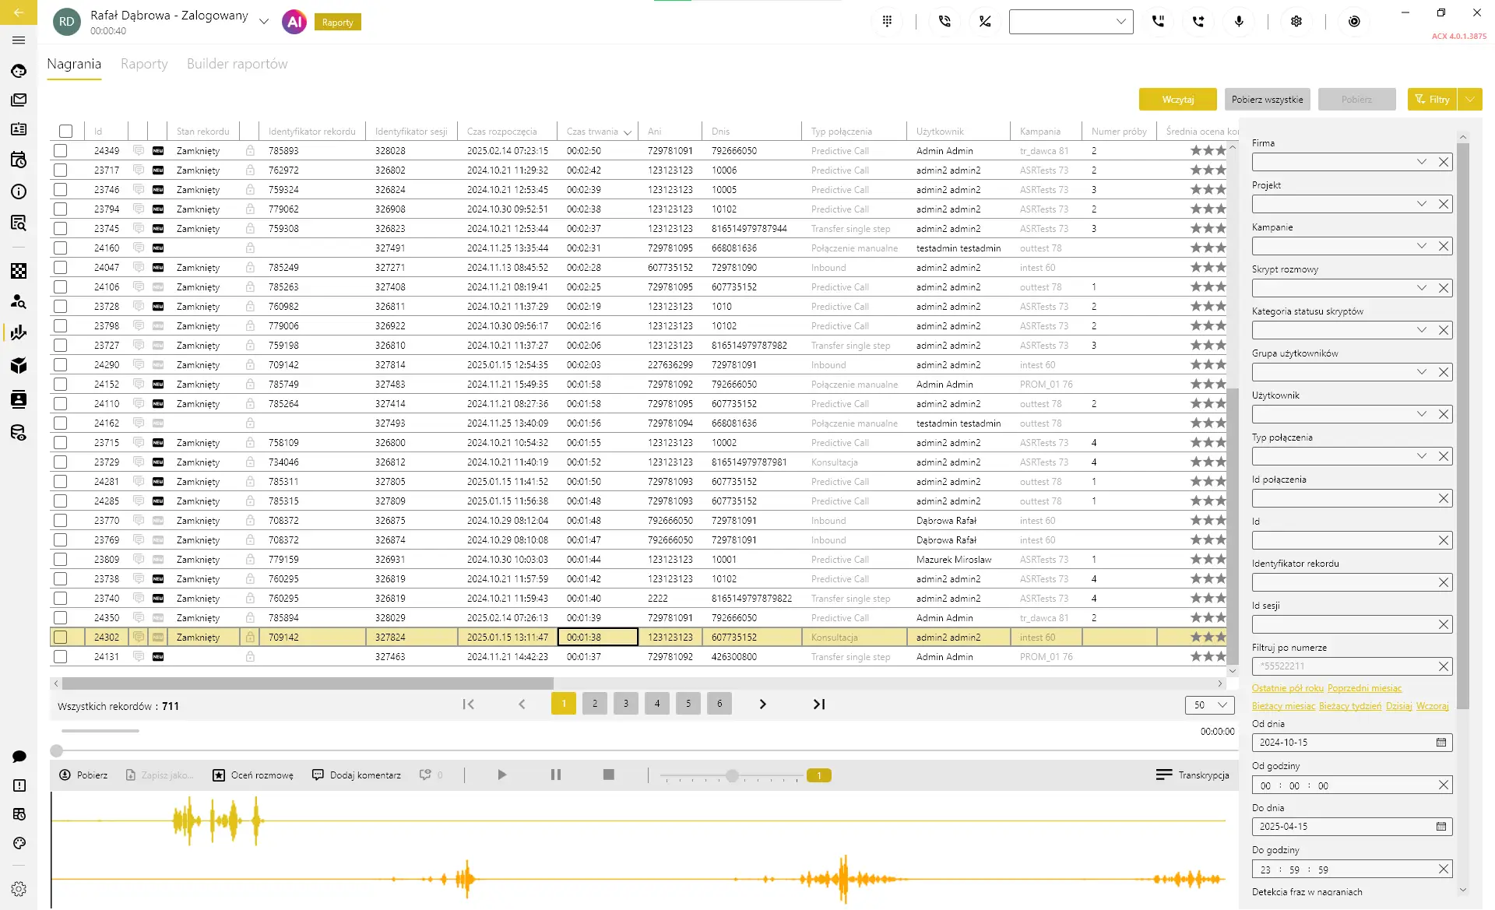
Task: Switch to the Raporty tab
Action: (x=144, y=64)
